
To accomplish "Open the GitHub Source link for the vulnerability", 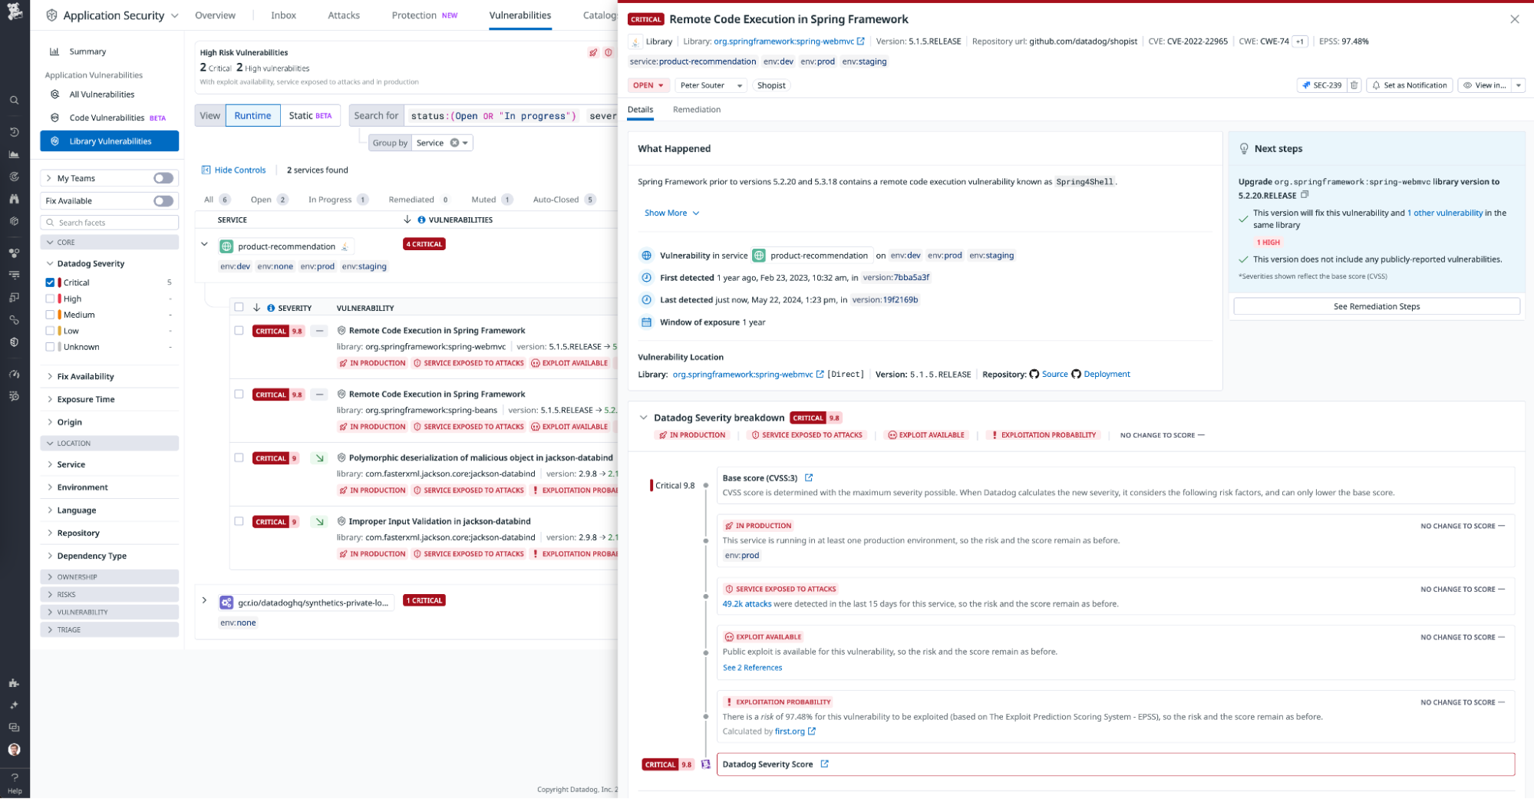I will (1055, 375).
